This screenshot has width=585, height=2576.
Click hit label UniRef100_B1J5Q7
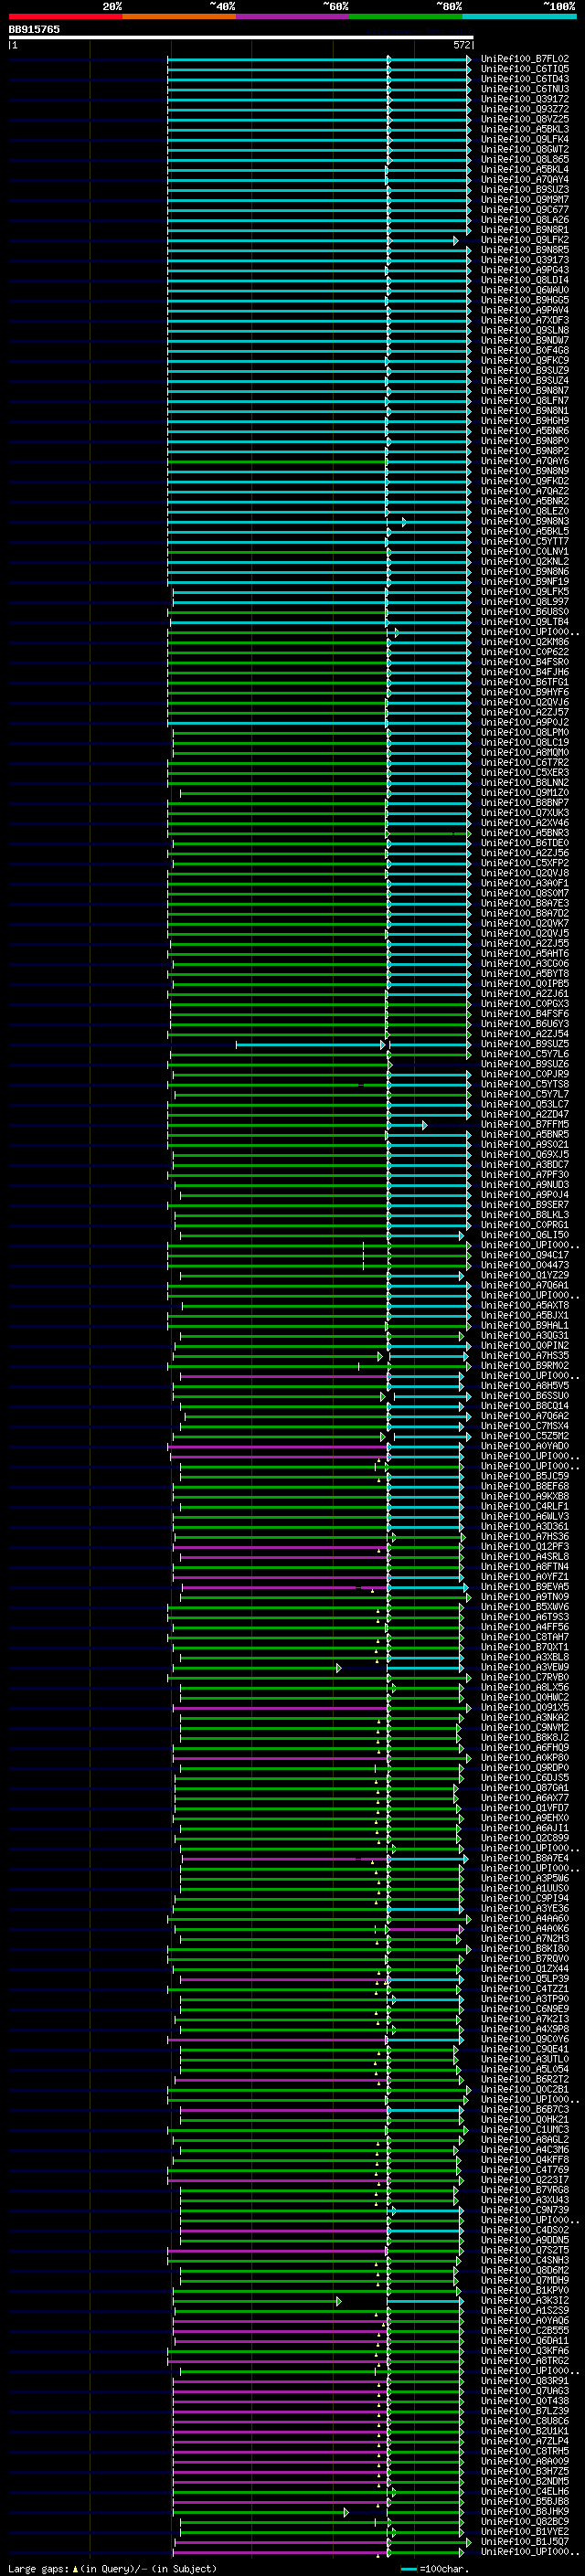pos(525,2541)
